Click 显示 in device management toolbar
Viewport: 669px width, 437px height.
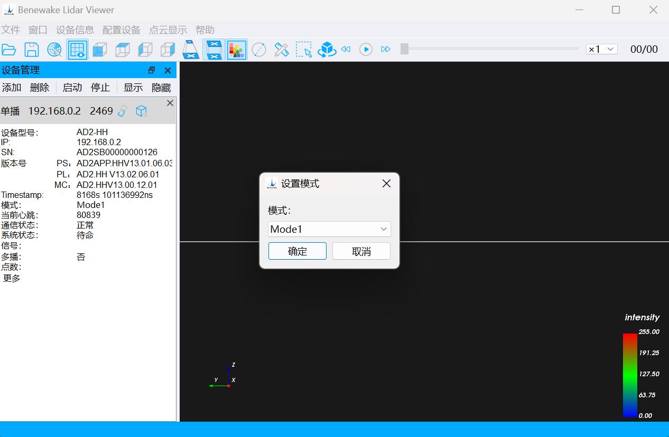tap(133, 88)
